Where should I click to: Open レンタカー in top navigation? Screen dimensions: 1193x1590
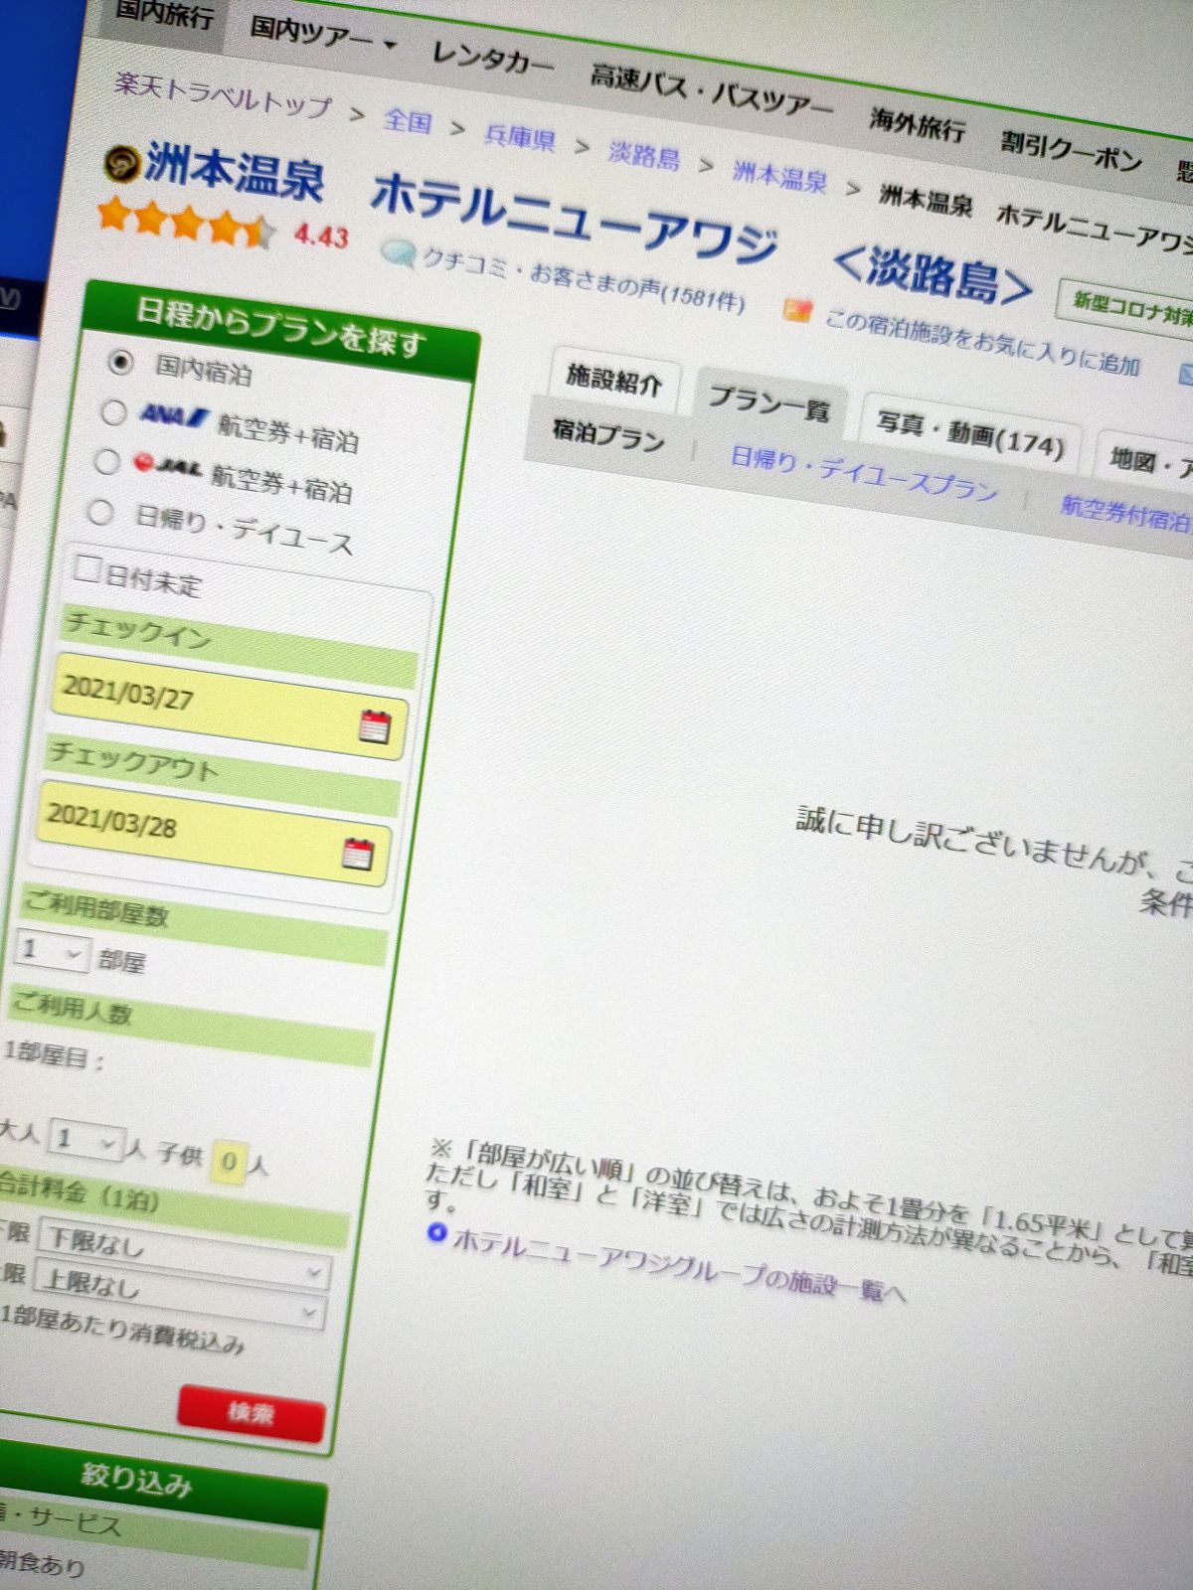click(493, 59)
